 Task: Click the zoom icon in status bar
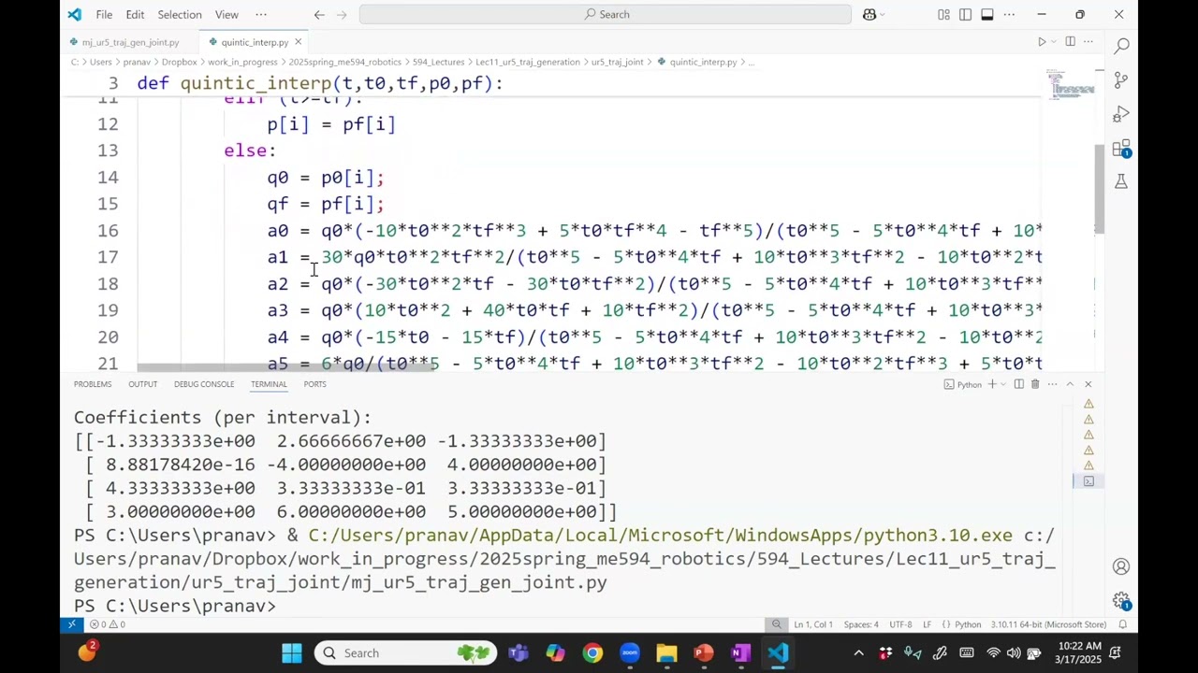pyautogui.click(x=776, y=624)
